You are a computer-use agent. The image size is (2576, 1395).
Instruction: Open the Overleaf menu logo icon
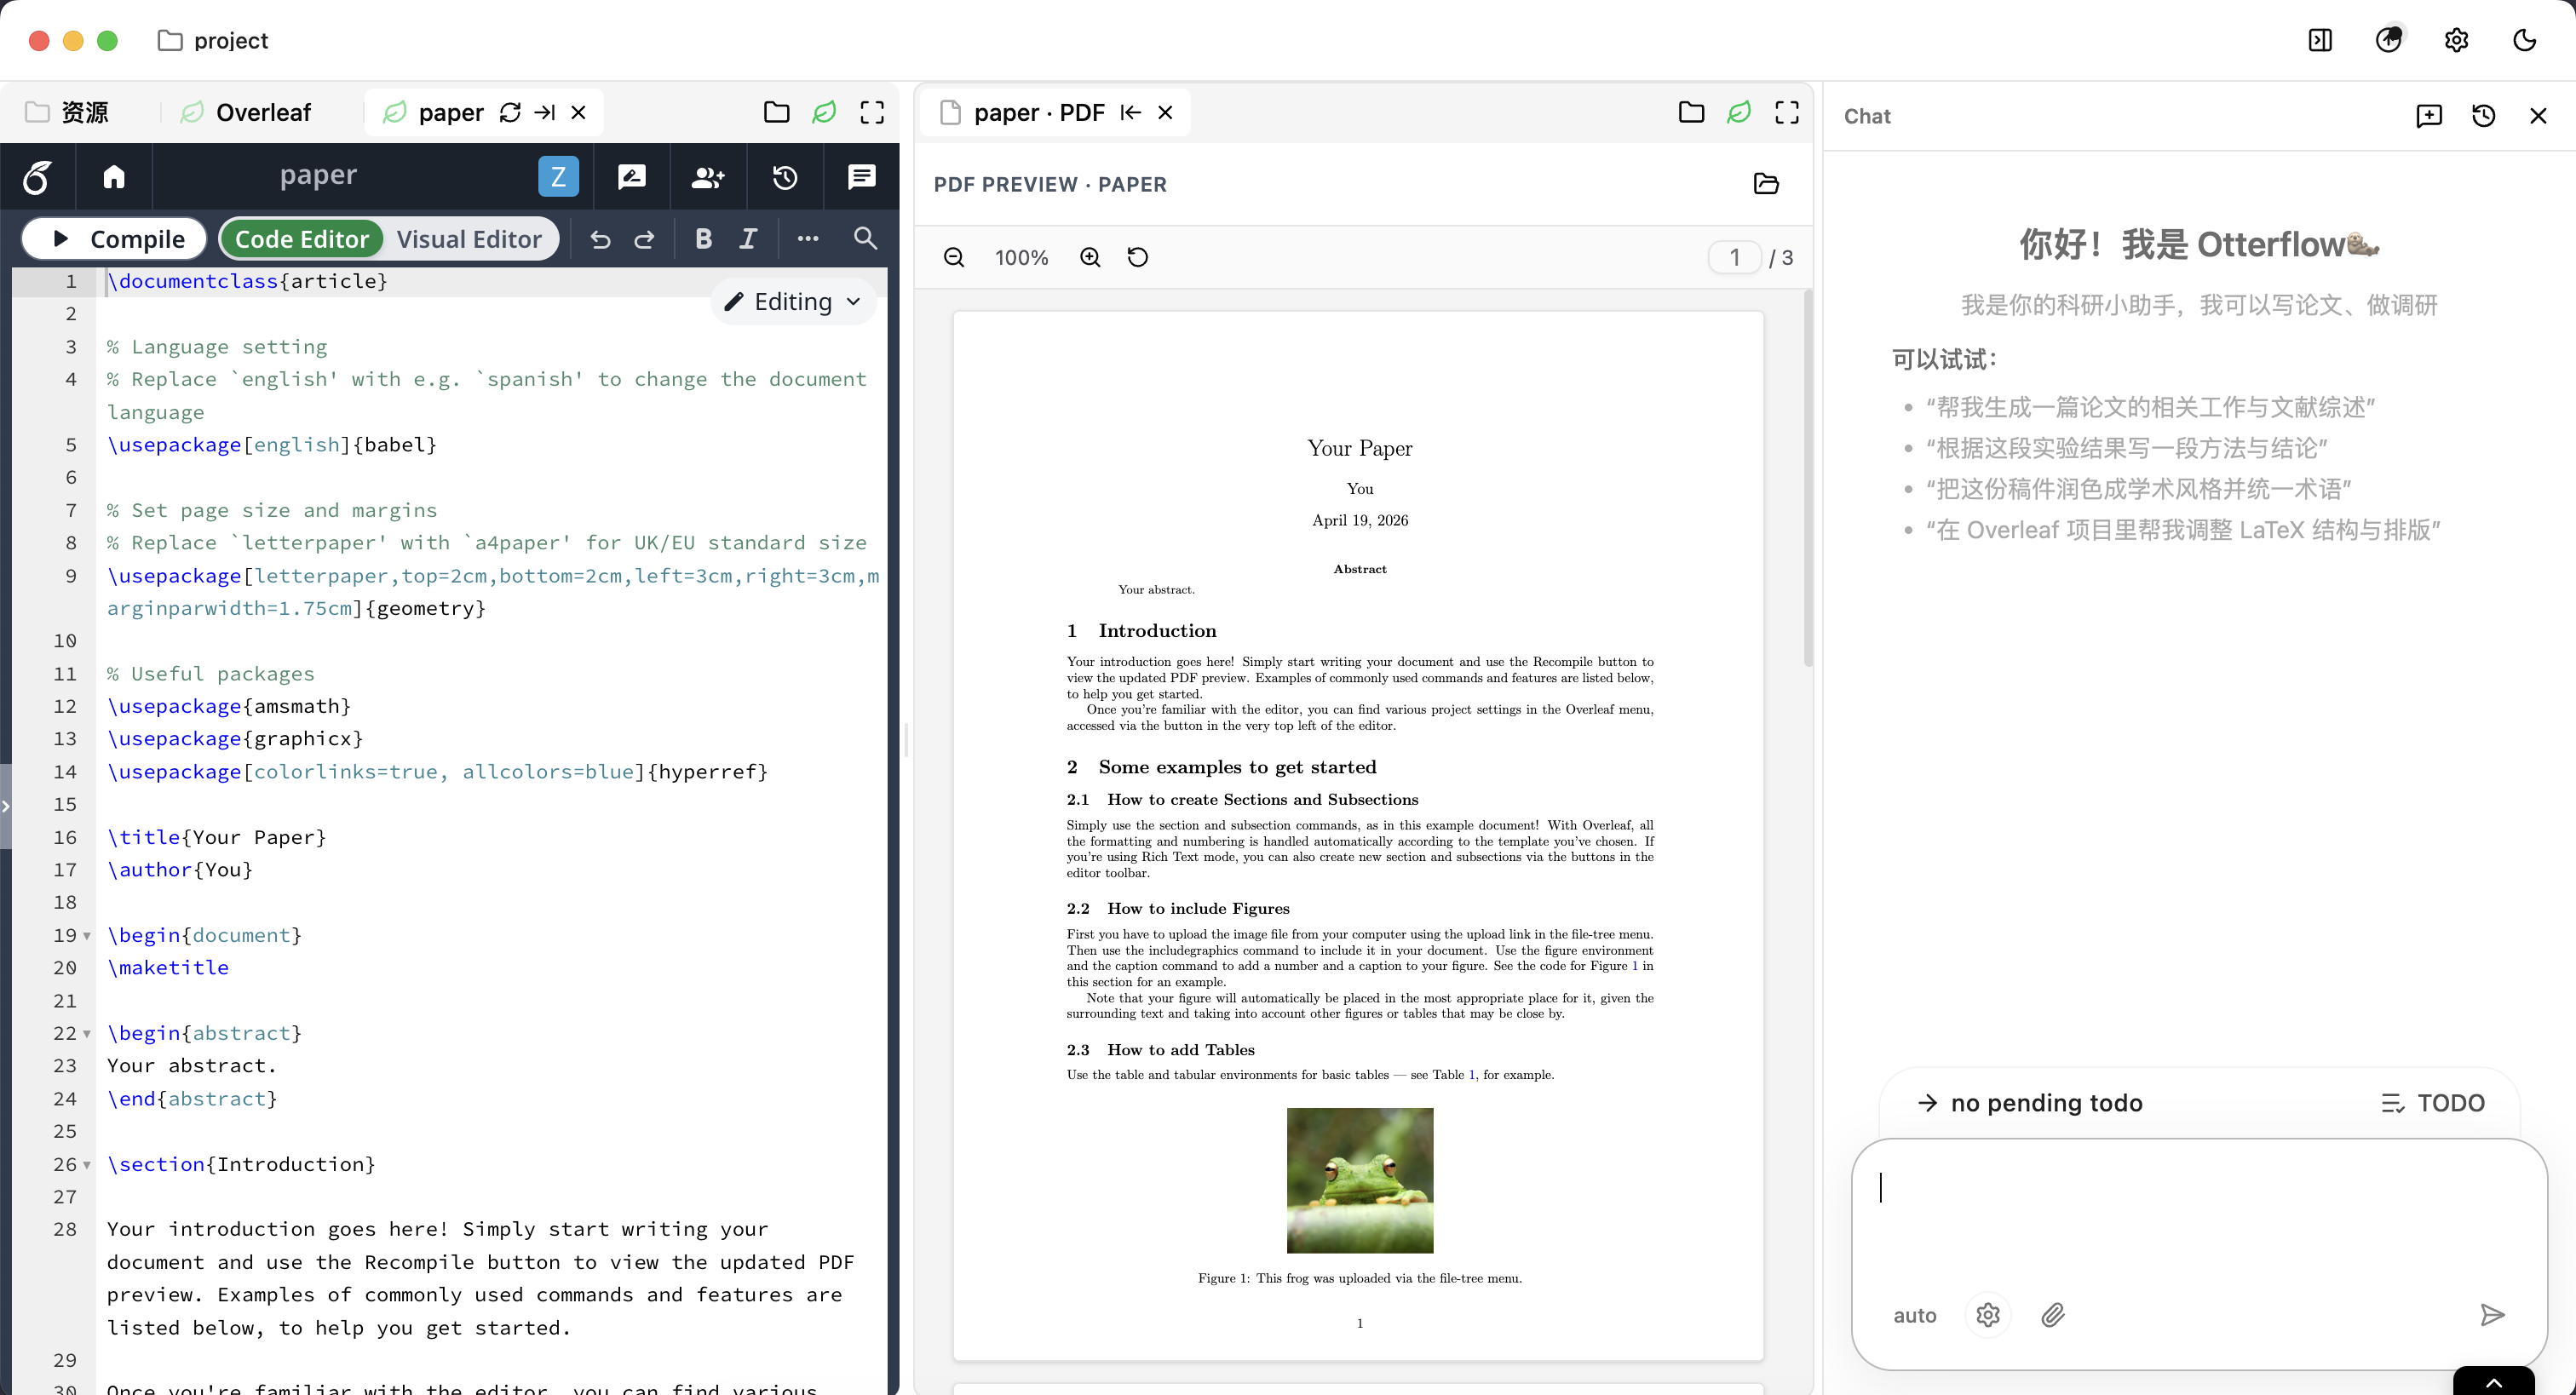click(x=37, y=177)
